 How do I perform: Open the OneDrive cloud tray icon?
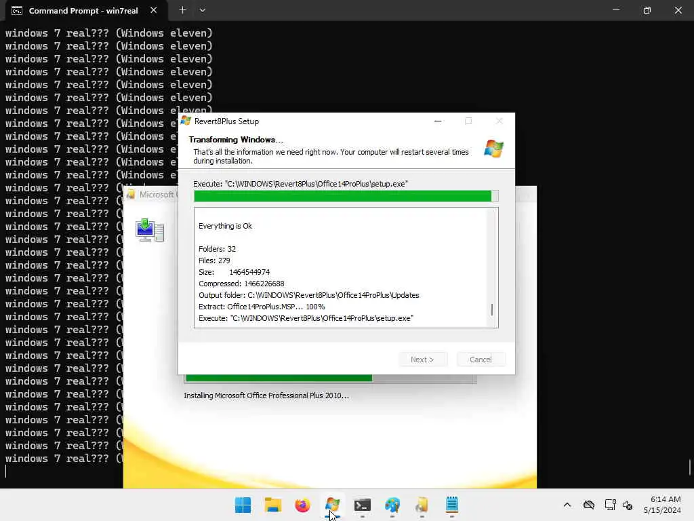[x=589, y=505]
